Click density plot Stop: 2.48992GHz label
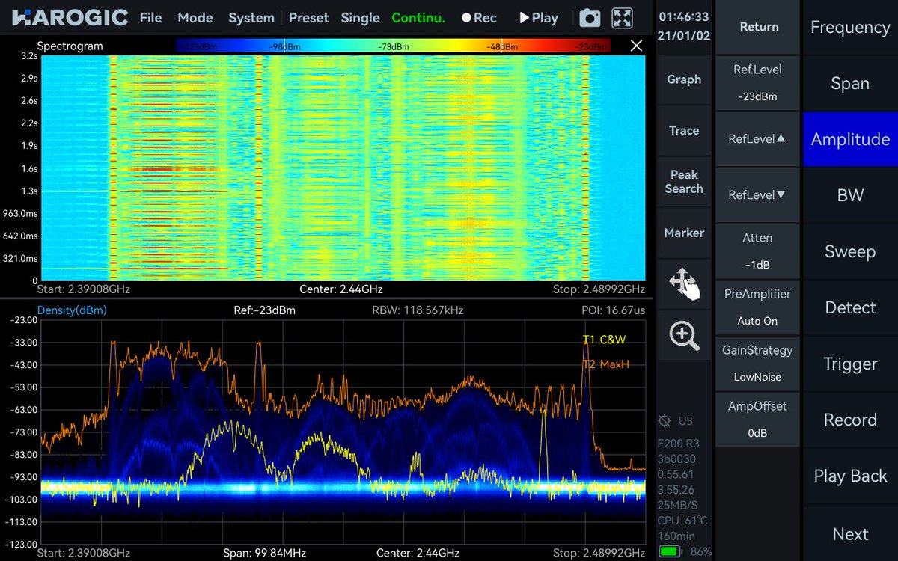 599,554
